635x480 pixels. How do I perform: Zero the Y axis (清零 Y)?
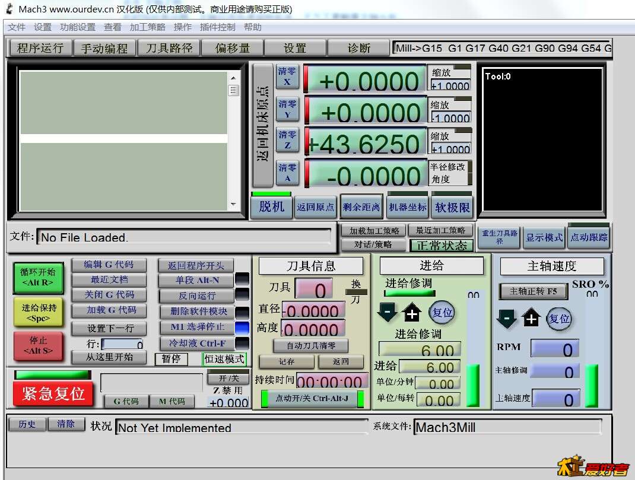pos(287,109)
